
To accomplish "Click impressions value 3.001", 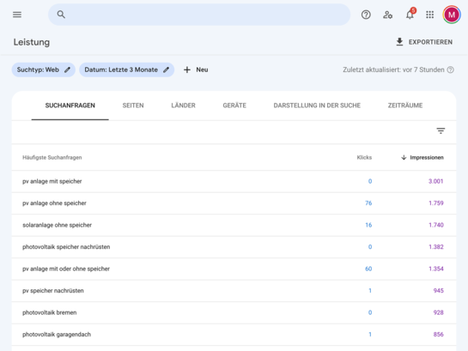I will point(435,181).
